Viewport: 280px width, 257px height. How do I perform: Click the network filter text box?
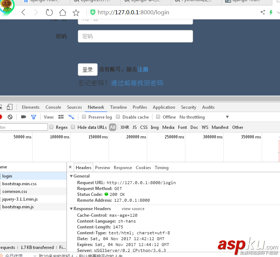click(x=23, y=127)
